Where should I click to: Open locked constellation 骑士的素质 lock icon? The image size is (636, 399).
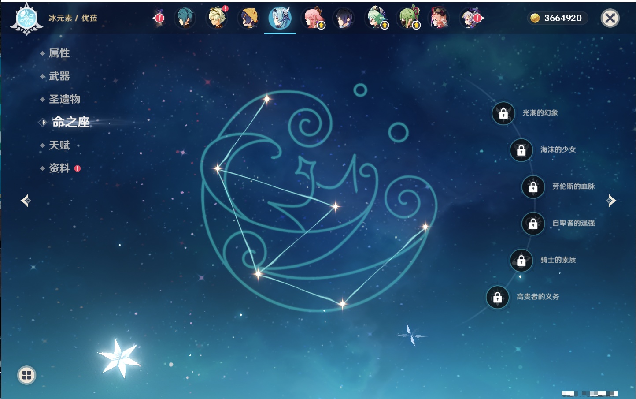521,261
